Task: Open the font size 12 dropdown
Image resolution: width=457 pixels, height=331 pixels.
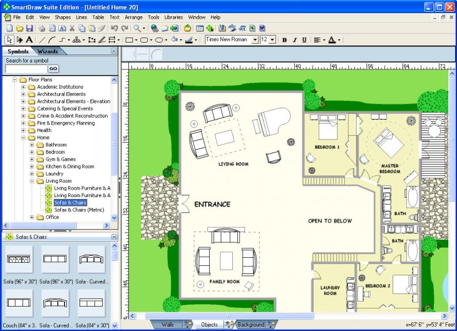Action: 272,39
